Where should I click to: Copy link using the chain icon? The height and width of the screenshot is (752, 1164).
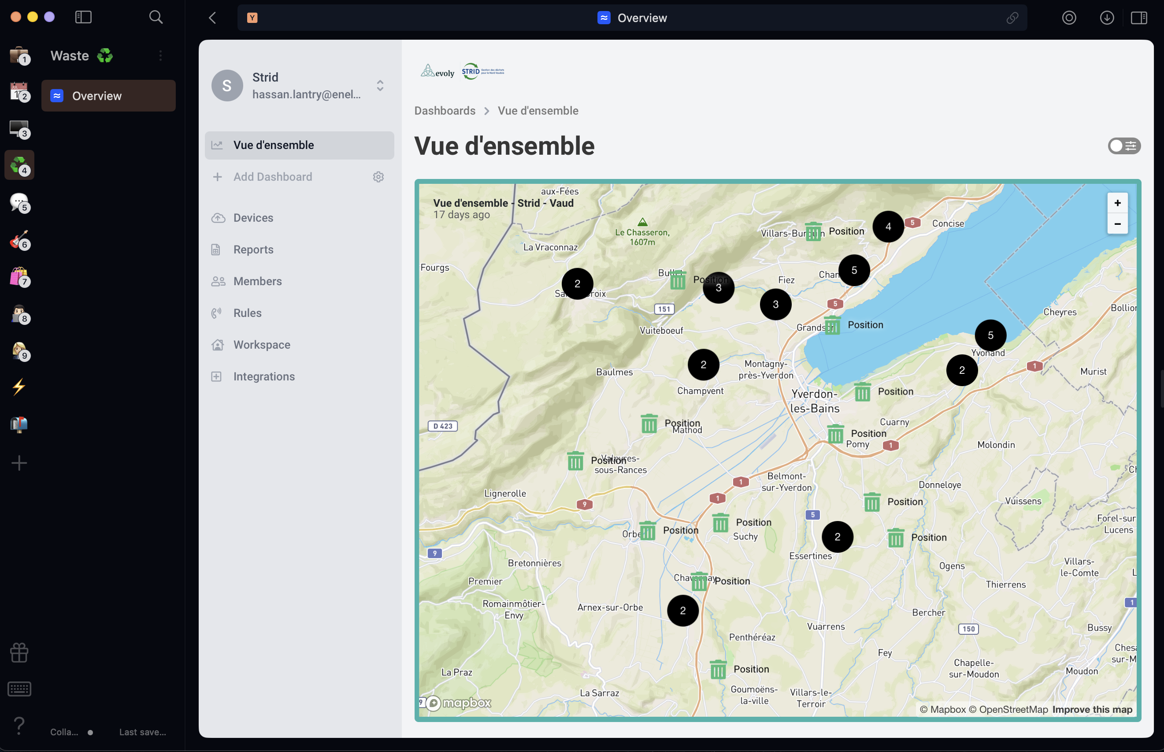click(1012, 18)
